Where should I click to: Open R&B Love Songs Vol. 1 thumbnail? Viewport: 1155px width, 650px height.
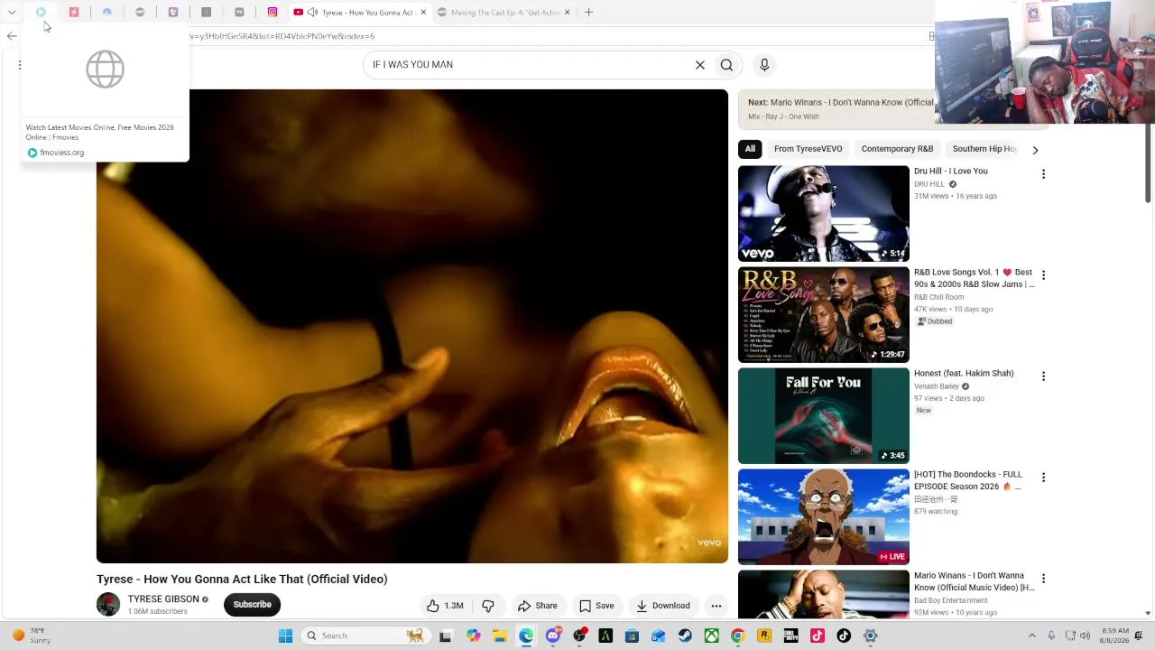[x=824, y=315]
